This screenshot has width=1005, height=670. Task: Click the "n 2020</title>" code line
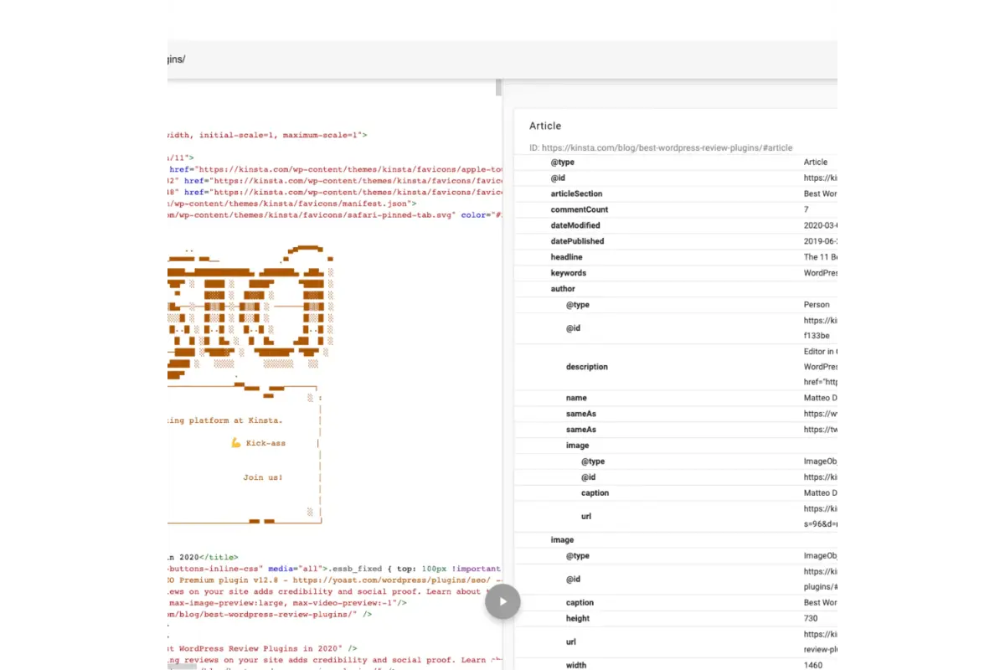click(x=203, y=557)
